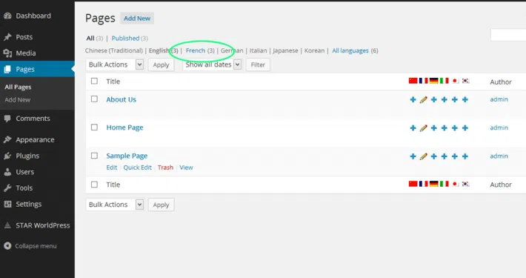526x278 pixels.
Task: Show pages in All languages
Action: tap(350, 50)
